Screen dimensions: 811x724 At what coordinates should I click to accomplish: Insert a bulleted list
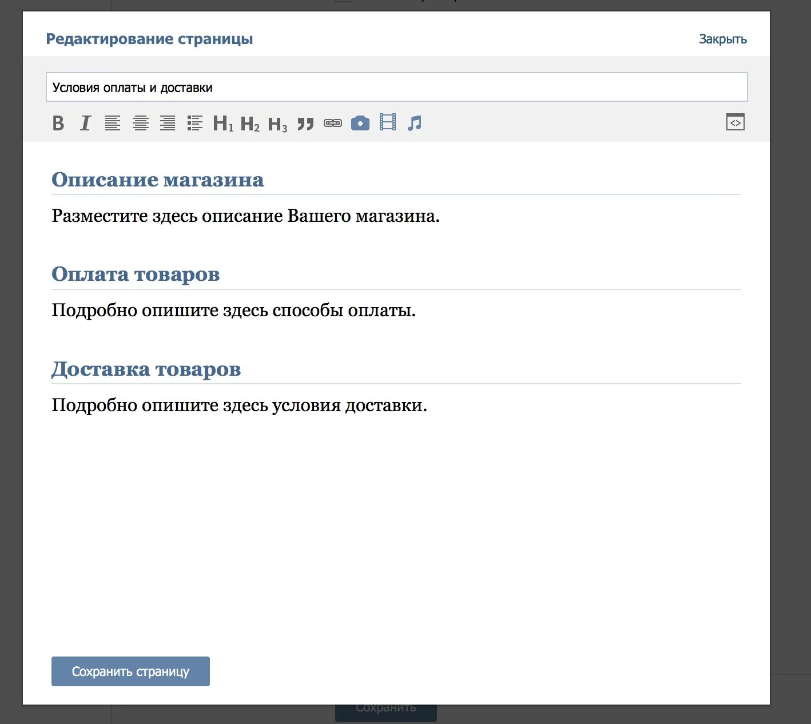(x=195, y=123)
